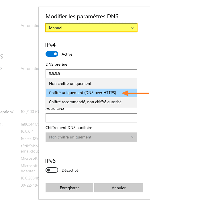The image size is (202, 207).
Task: Cancel with the Annuler button
Action: pyautogui.click(x=119, y=188)
